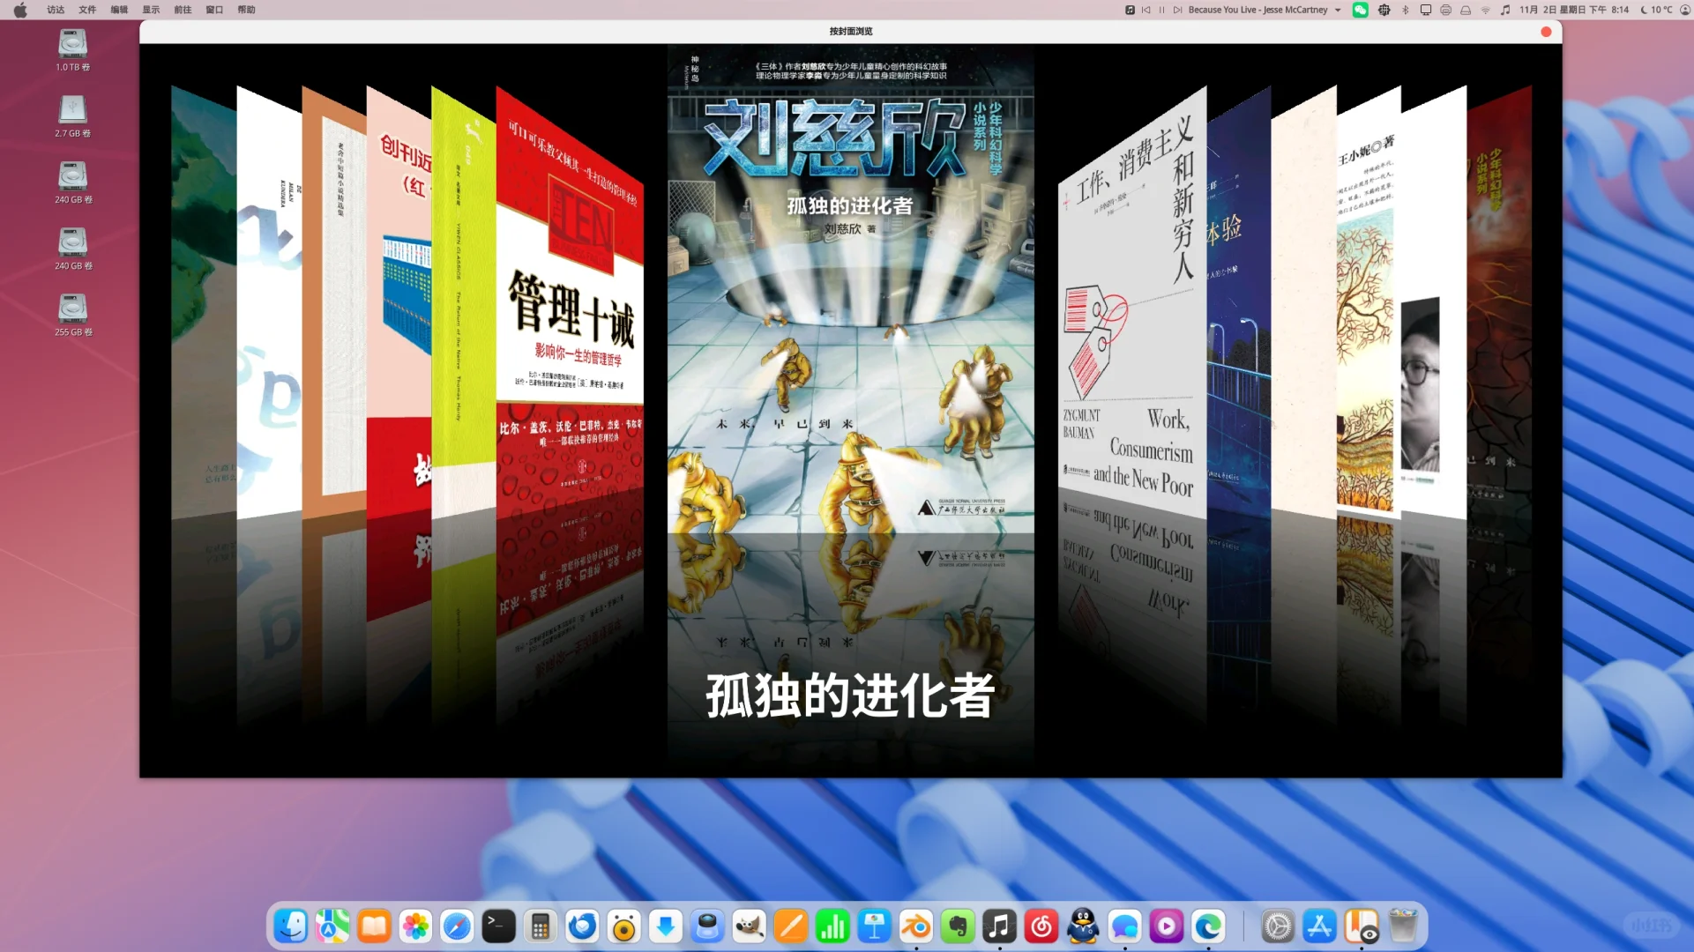Open the 显示 menu

pos(151,10)
